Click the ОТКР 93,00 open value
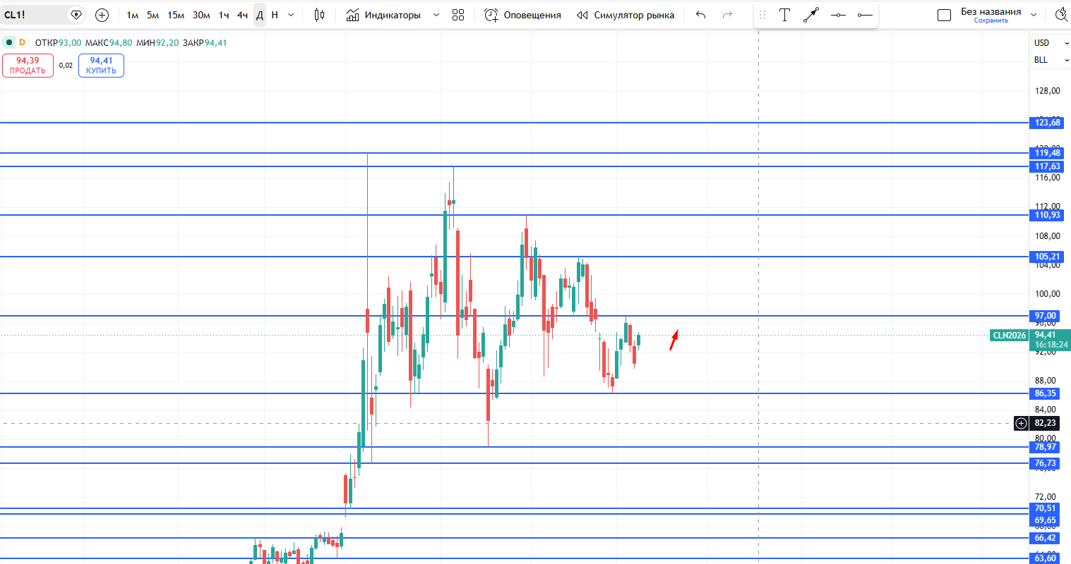 [x=58, y=42]
